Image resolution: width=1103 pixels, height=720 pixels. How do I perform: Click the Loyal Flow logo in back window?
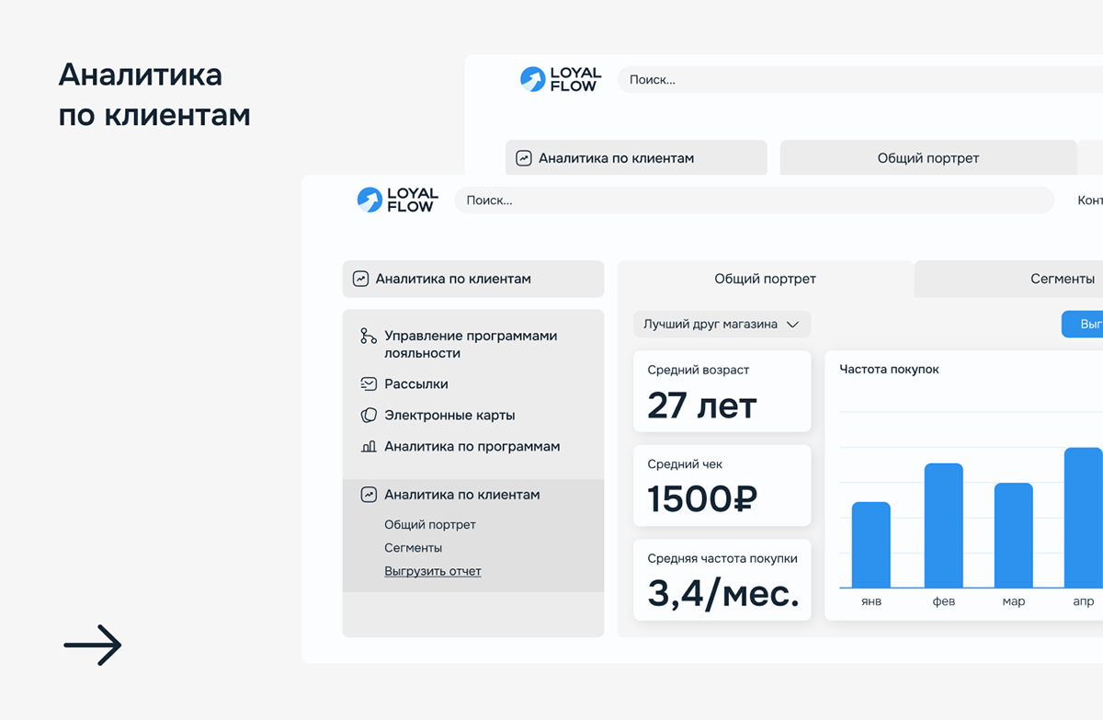(x=560, y=79)
